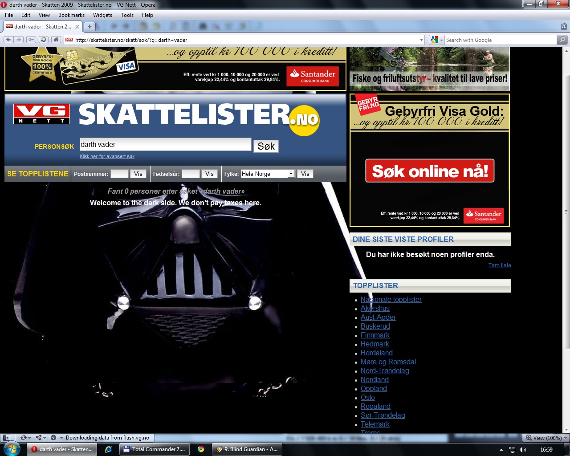Open the Rogaland toplist link

tap(375, 406)
